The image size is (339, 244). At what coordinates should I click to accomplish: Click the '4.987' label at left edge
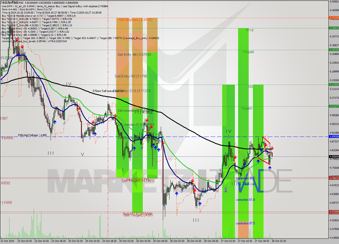tap(4, 118)
